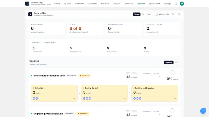
Task: Click the R badge in Production Control Center
Action: (30, 14)
